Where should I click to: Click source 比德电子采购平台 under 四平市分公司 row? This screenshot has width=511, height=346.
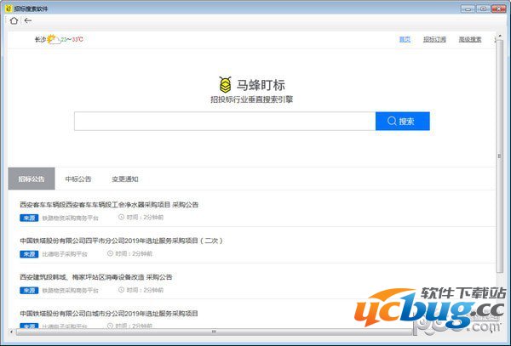coord(65,254)
